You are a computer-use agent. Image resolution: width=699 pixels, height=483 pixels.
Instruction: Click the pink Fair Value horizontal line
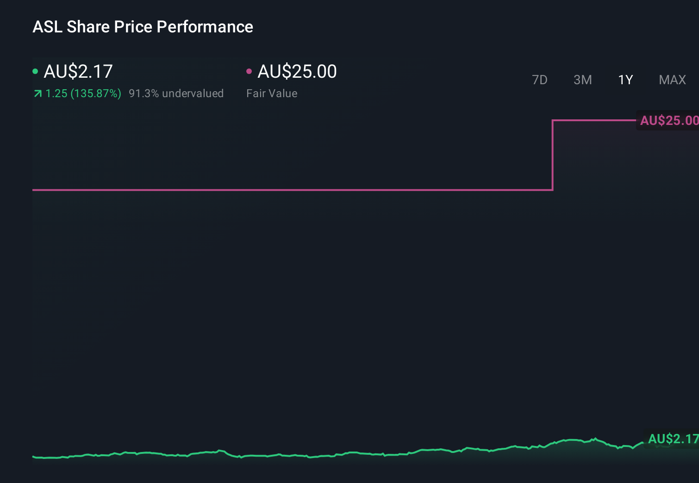(278, 190)
